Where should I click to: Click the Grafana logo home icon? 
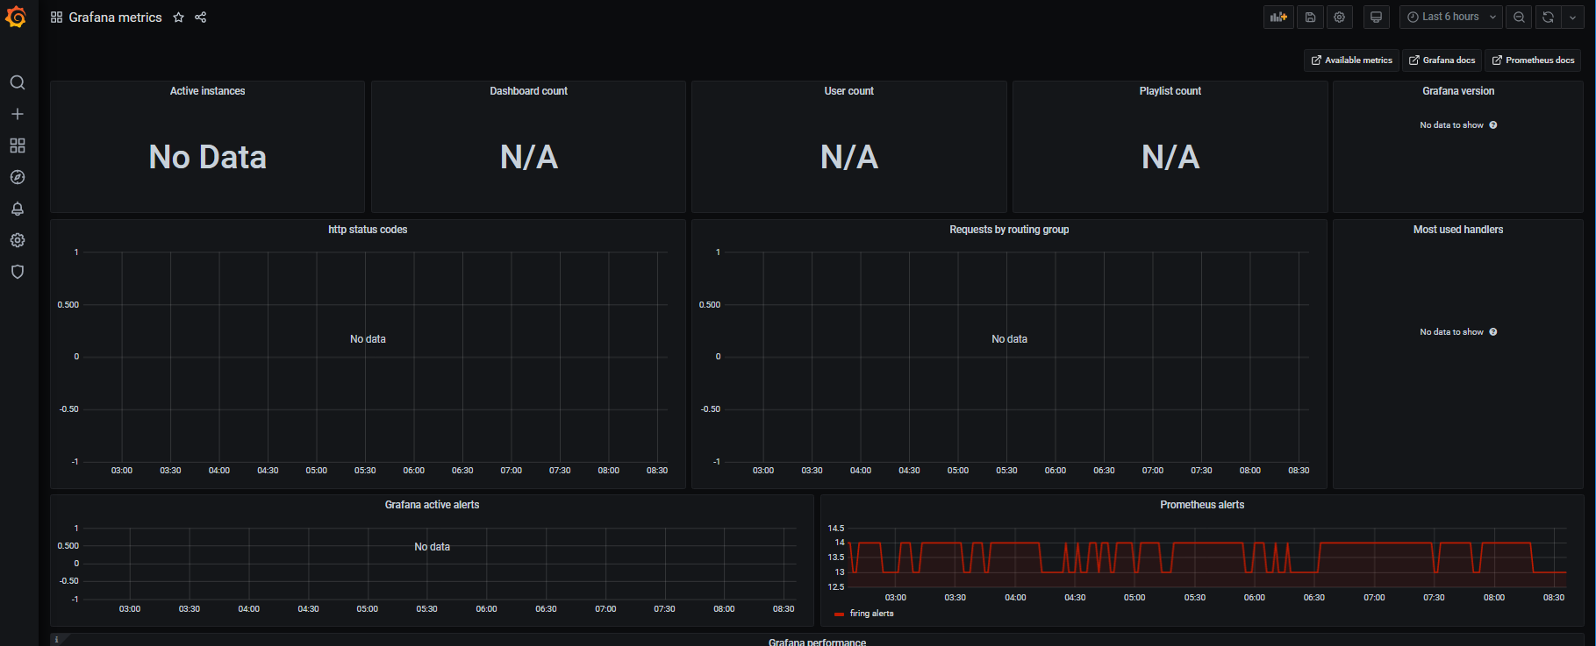pos(17,17)
